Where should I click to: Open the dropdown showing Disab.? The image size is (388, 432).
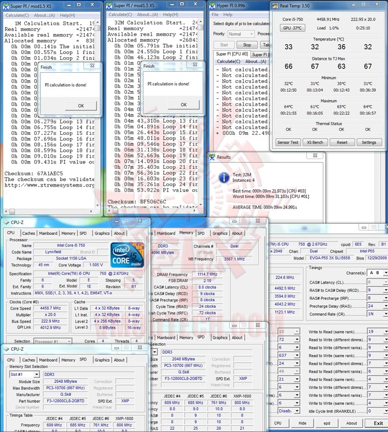click(x=297, y=411)
